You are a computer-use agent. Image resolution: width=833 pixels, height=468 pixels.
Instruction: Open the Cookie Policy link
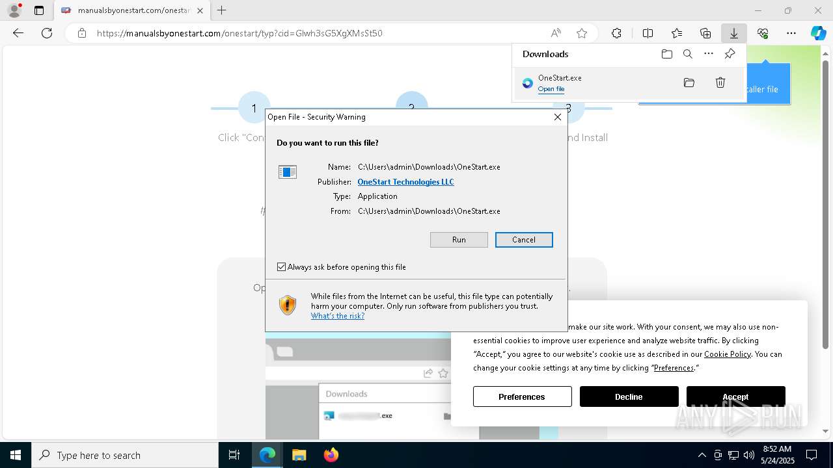(728, 354)
